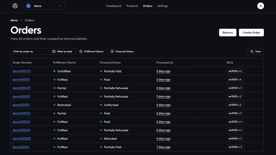276x155 pixels.
Task: Click the plus icon on Fulfilment Status filter
Action: 81,52
